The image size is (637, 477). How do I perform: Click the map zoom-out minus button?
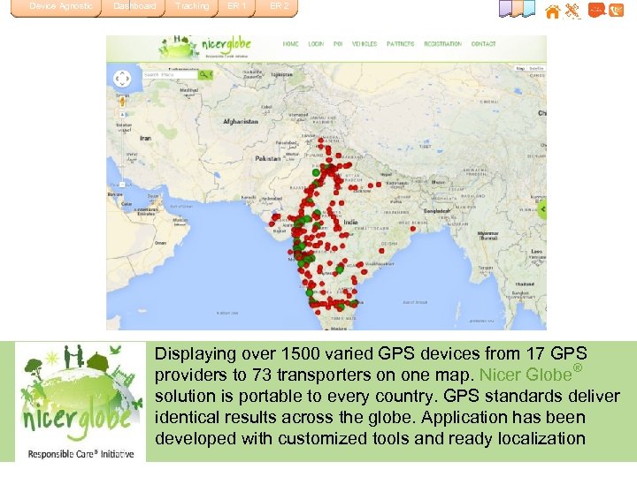pyautogui.click(x=122, y=185)
